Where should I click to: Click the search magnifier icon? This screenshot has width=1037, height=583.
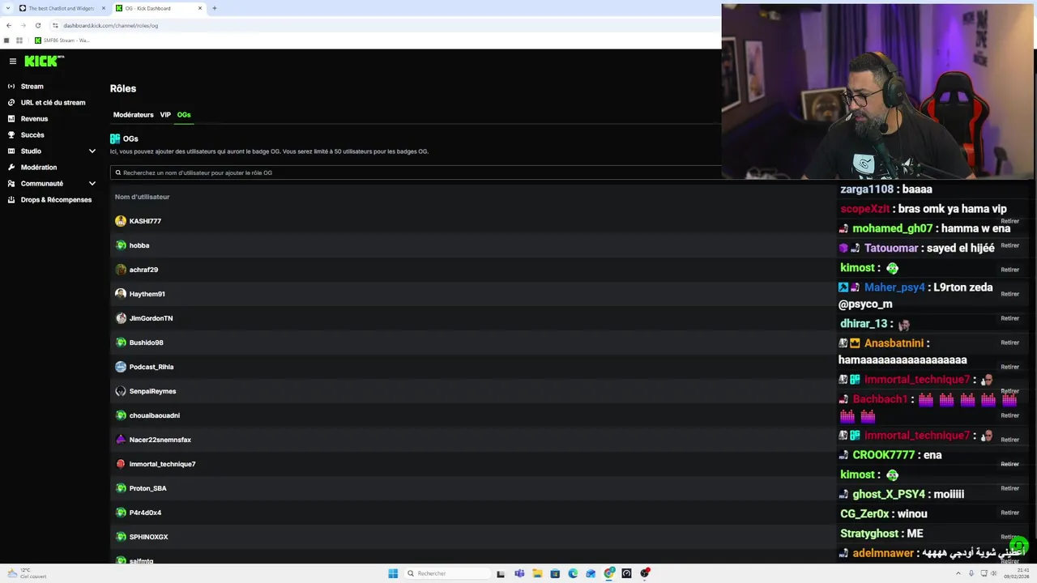click(x=118, y=172)
